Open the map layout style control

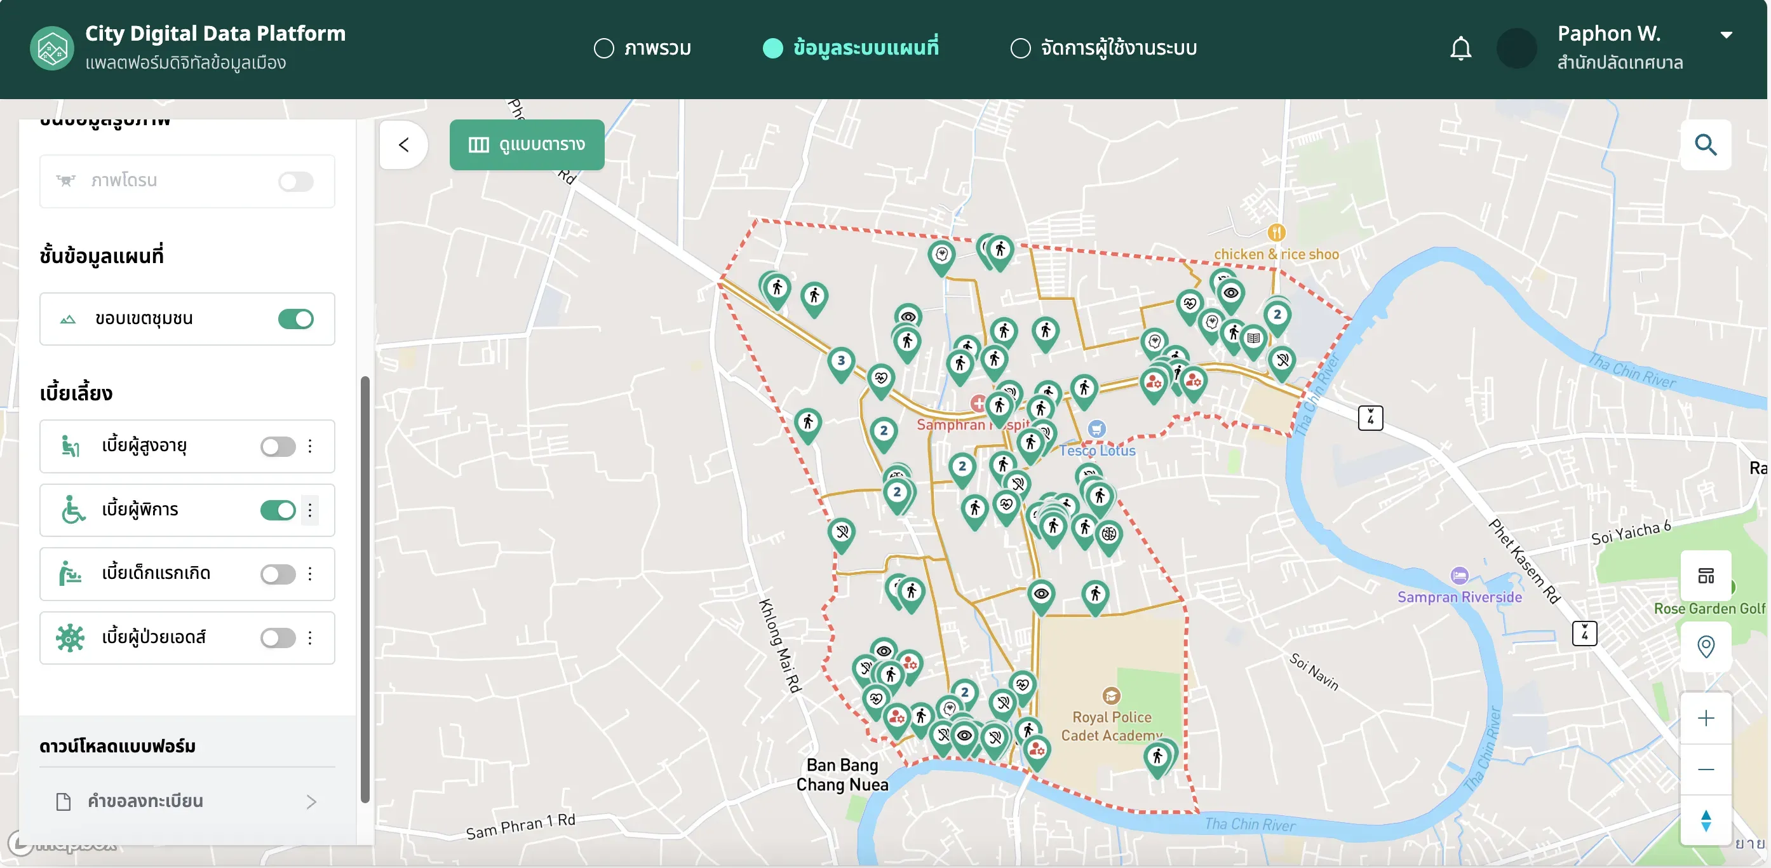pyautogui.click(x=1706, y=576)
